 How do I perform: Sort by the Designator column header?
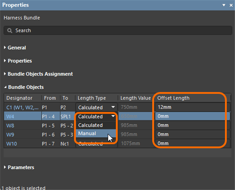pos(19,98)
